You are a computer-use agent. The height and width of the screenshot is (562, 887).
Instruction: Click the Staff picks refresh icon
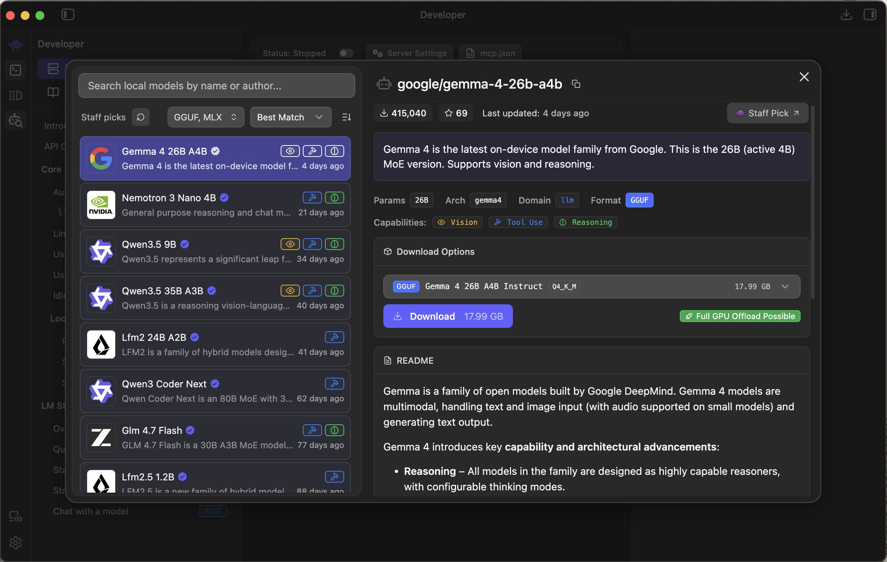(x=141, y=117)
